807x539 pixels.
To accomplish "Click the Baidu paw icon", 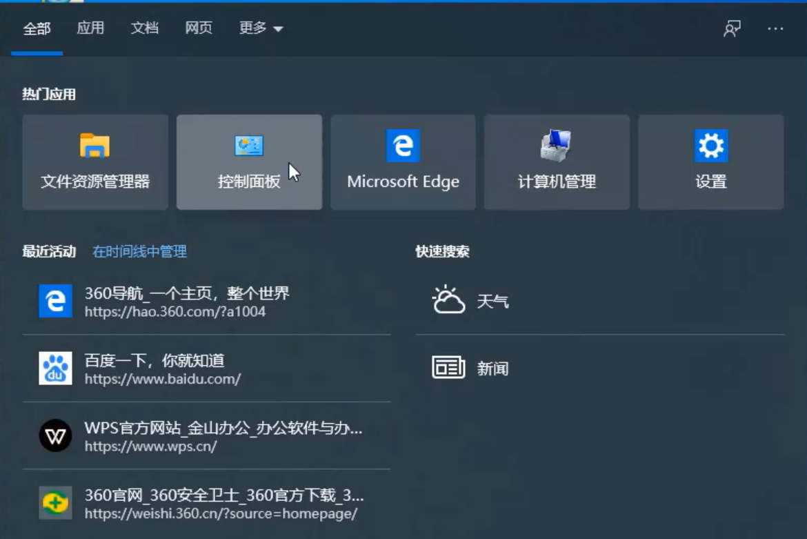I will pyautogui.click(x=55, y=369).
